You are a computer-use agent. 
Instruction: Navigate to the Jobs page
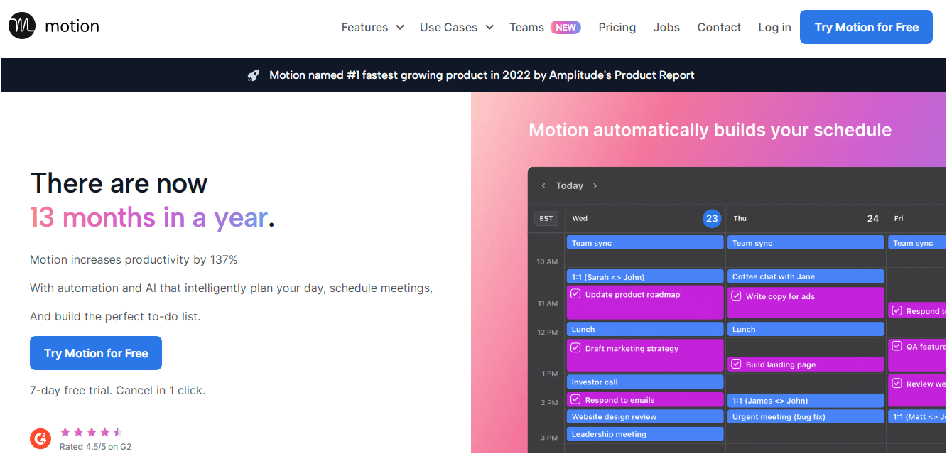pos(666,27)
